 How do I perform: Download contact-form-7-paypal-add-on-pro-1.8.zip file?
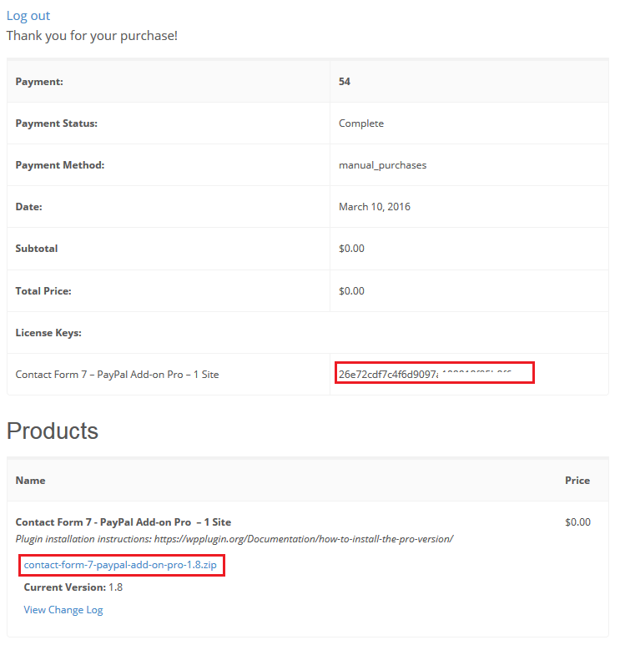point(120,565)
